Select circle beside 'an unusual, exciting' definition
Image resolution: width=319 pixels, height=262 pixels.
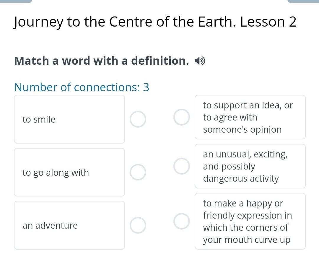[182, 166]
